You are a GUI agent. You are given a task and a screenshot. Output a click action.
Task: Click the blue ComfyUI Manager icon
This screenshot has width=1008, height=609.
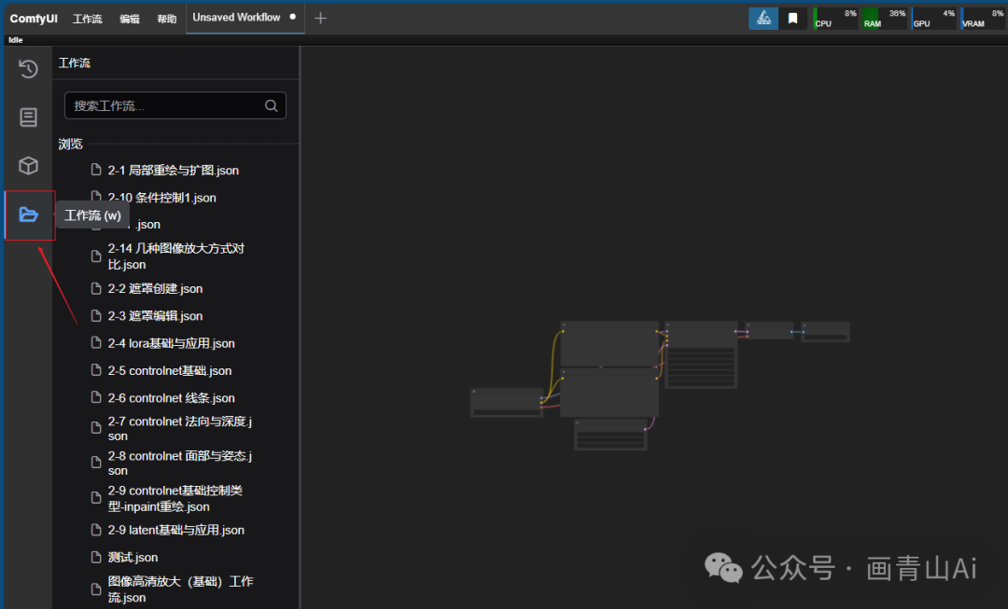coord(763,18)
